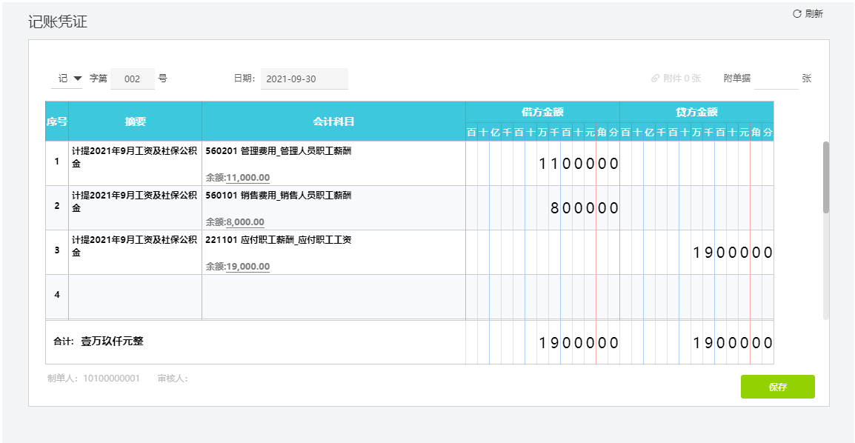Image resolution: width=855 pixels, height=443 pixels.
Task: Click row 1 debit amount 1100000
Action: pyautogui.click(x=578, y=164)
